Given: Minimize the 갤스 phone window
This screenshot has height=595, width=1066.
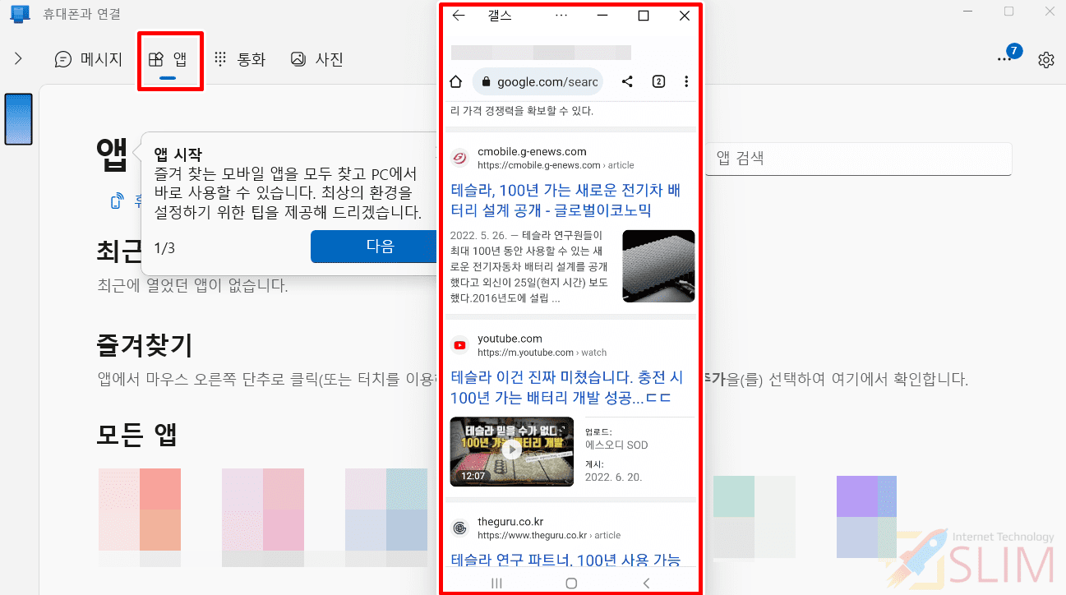Looking at the screenshot, I should coord(602,16).
